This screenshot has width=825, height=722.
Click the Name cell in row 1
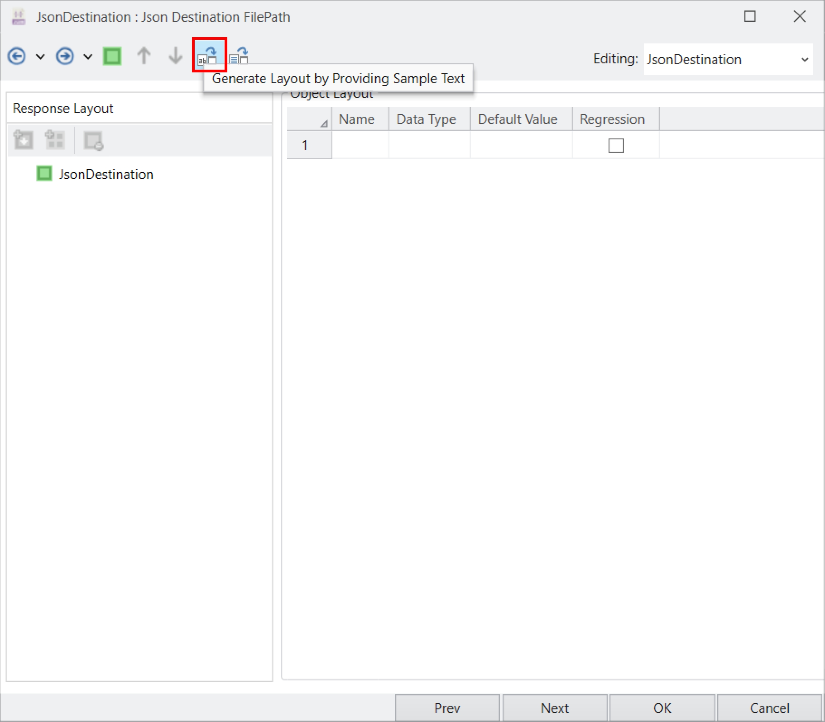pyautogui.click(x=360, y=145)
